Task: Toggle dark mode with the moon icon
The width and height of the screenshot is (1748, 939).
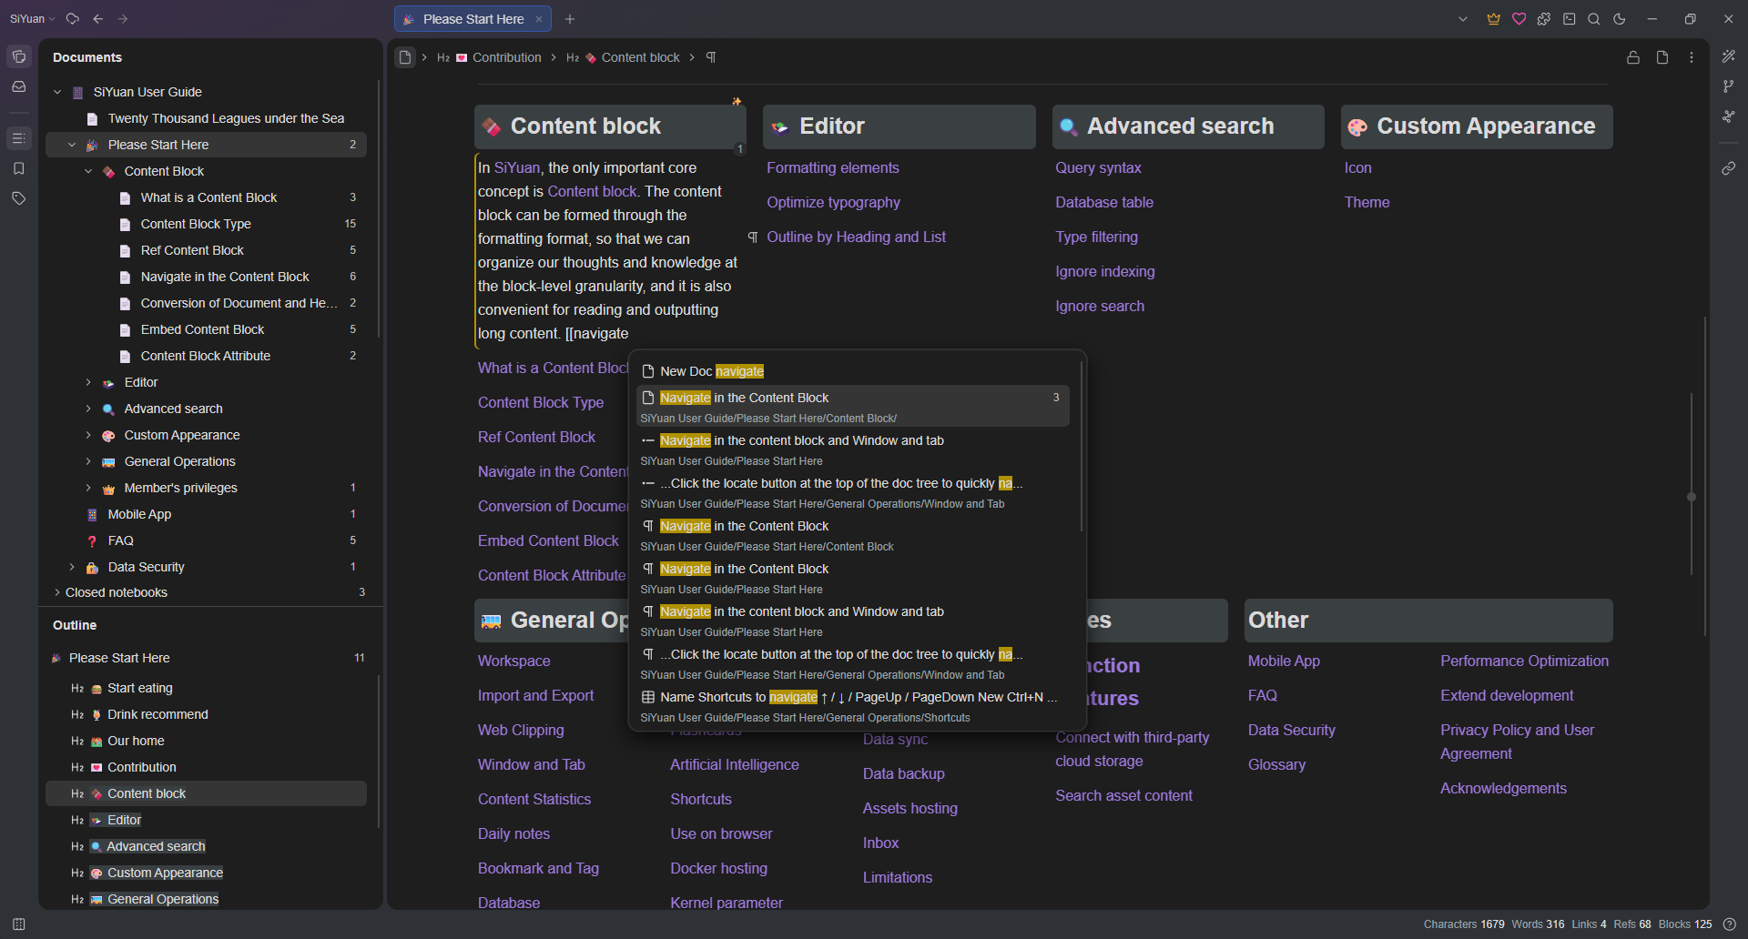Action: pos(1620,19)
